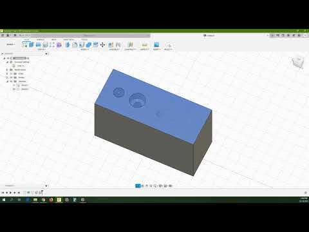Open the data panel grid icon

[x=3, y=35]
